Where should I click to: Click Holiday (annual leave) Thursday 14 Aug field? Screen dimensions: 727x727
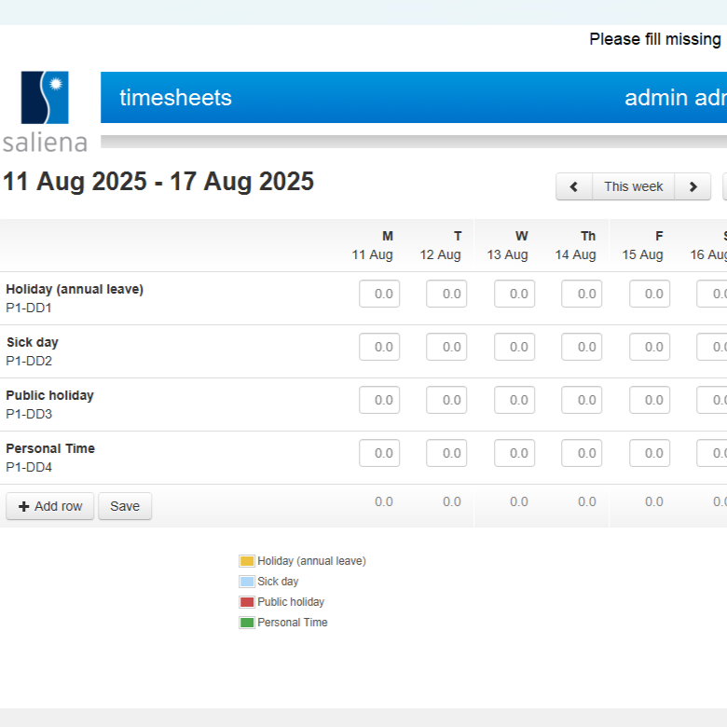pyautogui.click(x=582, y=294)
